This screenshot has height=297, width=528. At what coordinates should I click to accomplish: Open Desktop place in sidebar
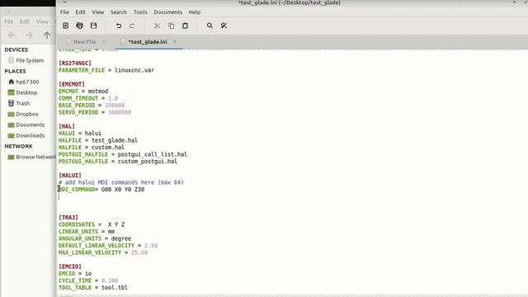pos(22,92)
